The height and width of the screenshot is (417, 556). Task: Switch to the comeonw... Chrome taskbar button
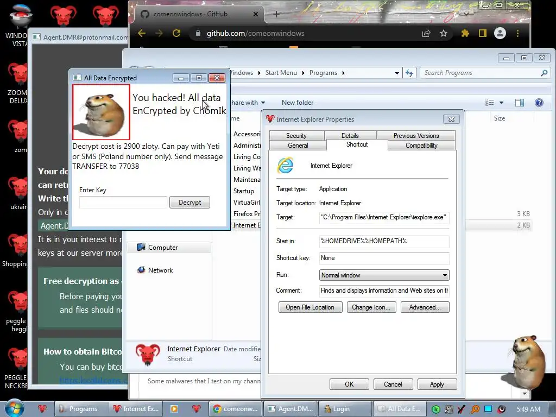pos(236,409)
